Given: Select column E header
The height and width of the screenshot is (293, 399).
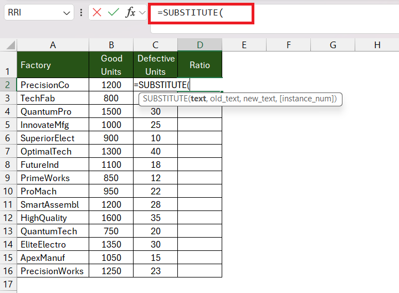Looking at the screenshot, I should click(244, 45).
